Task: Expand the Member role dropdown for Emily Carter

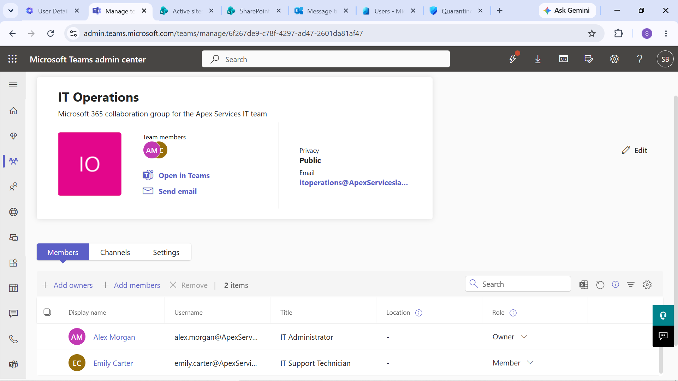Action: (530, 363)
